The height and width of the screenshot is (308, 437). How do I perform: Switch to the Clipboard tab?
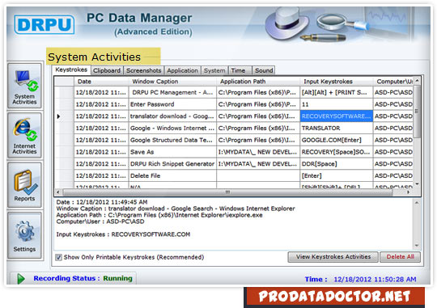[107, 70]
